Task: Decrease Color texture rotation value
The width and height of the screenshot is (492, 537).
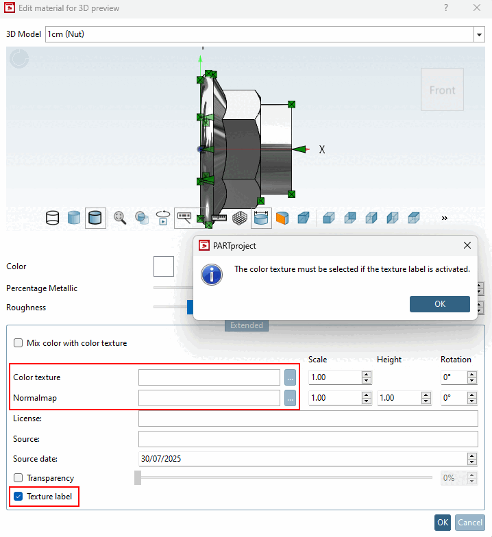Action: [x=471, y=381]
